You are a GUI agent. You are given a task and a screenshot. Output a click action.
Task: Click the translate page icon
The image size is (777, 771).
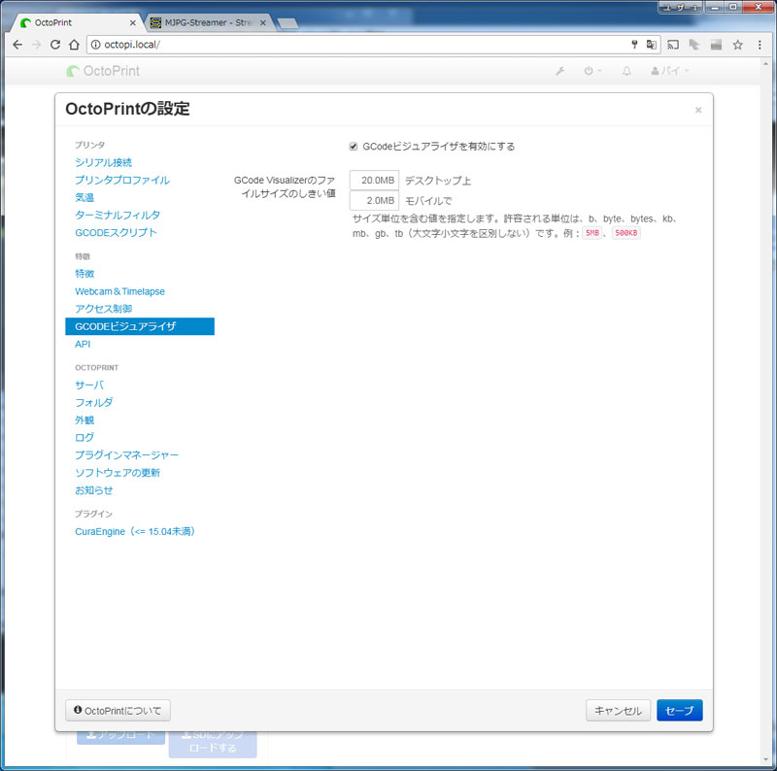pos(651,45)
